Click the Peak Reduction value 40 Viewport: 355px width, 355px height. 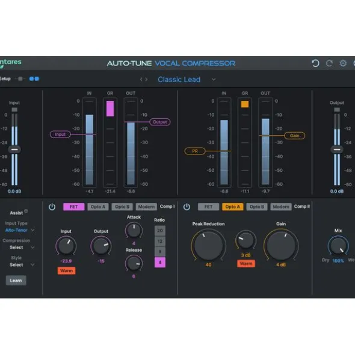[x=208, y=265]
